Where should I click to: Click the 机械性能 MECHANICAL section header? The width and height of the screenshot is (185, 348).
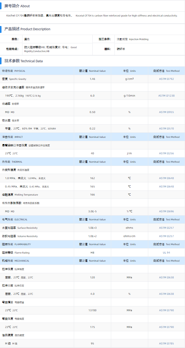pos(16,261)
